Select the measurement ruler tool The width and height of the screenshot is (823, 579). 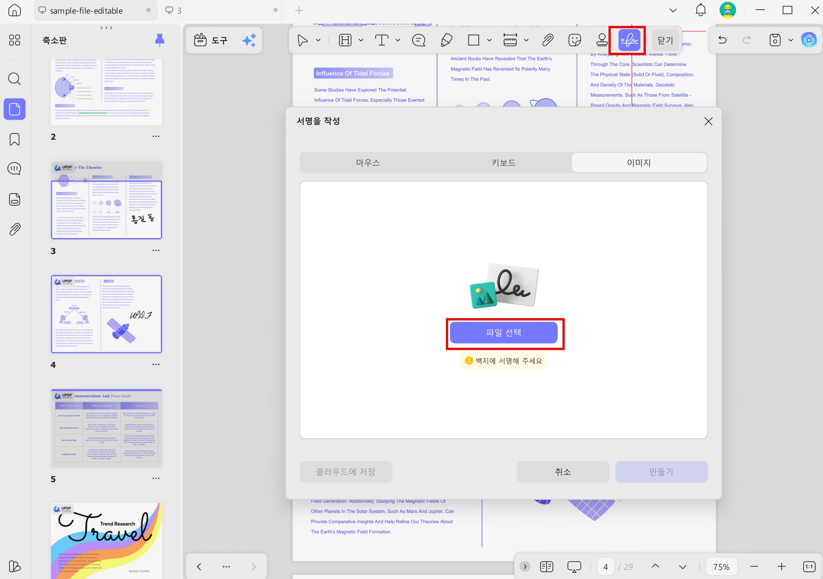(510, 40)
